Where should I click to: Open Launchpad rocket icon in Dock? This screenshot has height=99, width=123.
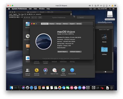pos(28,88)
